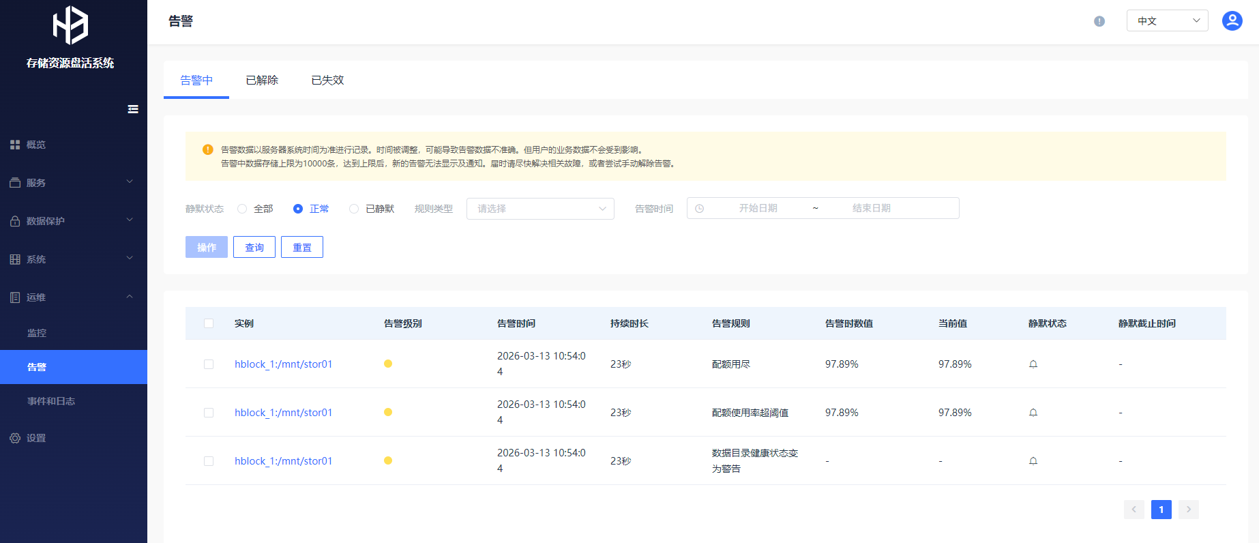Open the 规则类型 dropdown

click(540, 209)
